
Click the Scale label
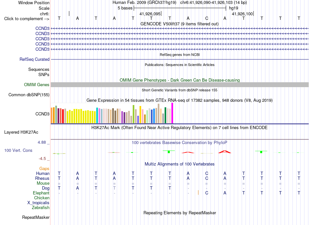44,8
